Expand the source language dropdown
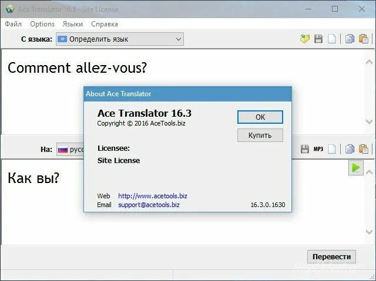 (120, 39)
